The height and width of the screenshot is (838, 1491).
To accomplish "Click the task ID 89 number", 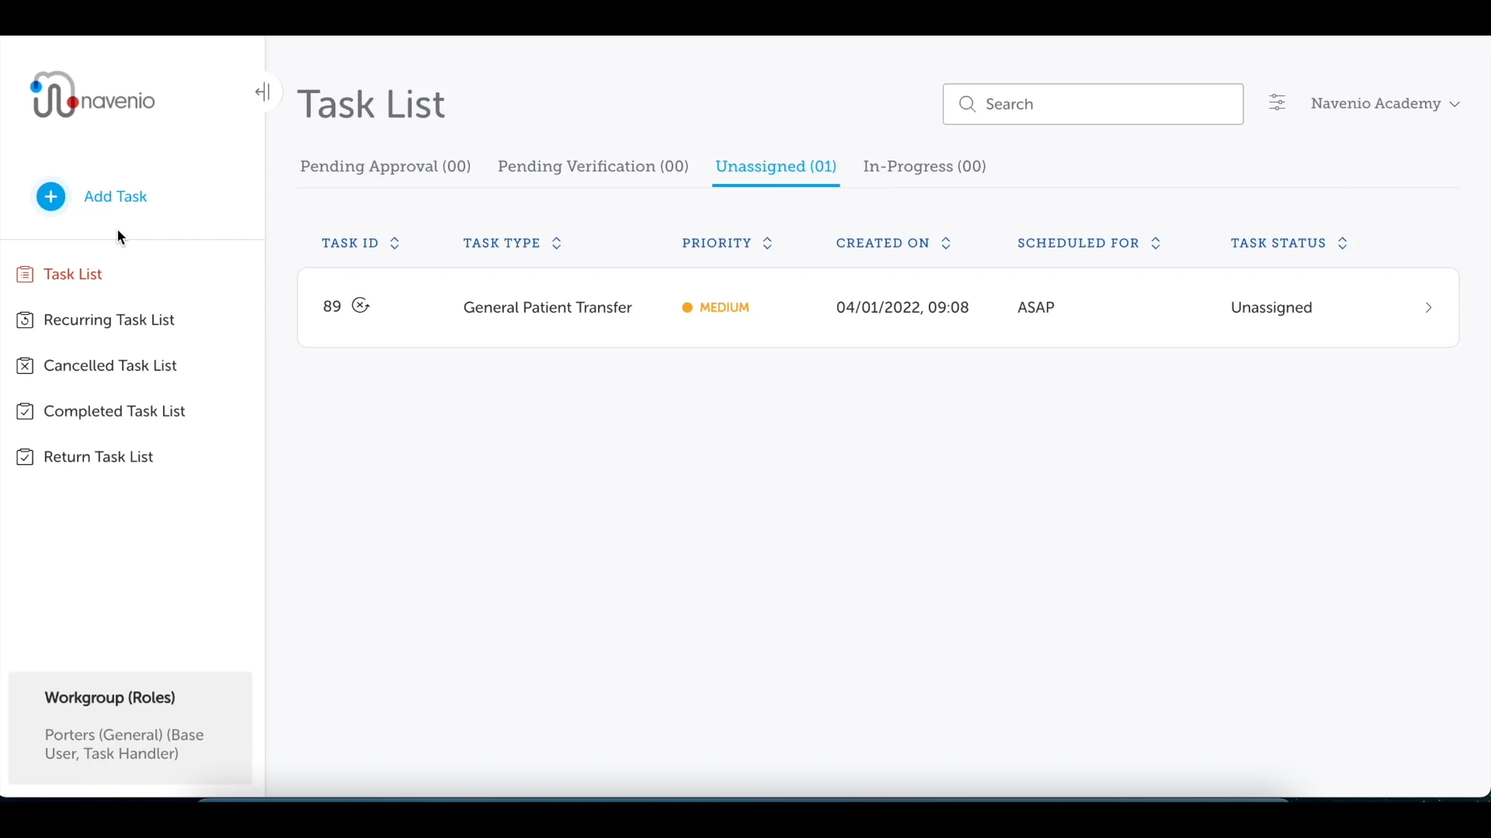I will 332,307.
